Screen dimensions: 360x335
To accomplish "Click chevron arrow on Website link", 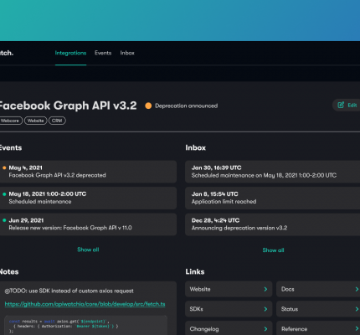I will (x=265, y=289).
